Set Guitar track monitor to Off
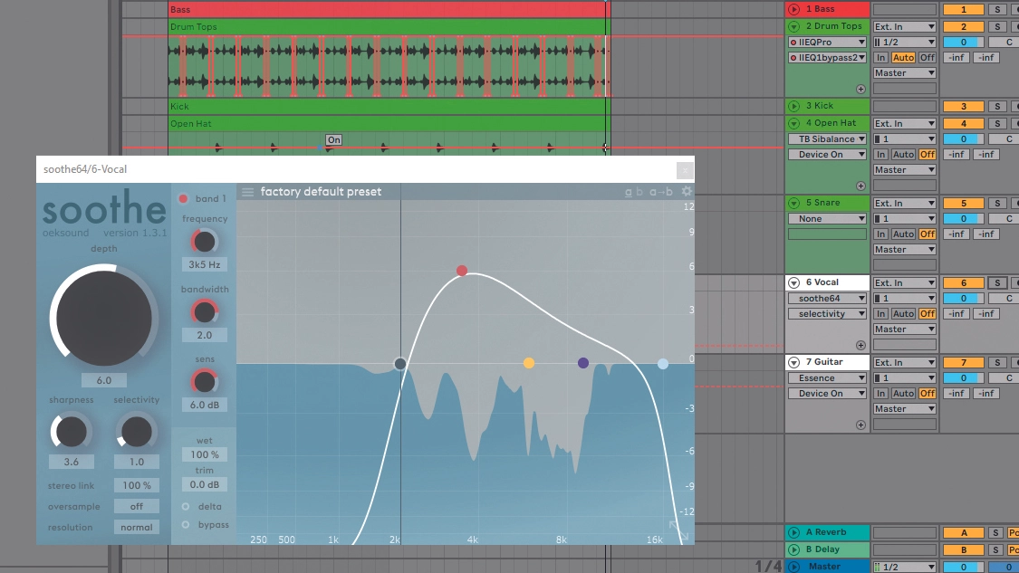 click(x=928, y=394)
